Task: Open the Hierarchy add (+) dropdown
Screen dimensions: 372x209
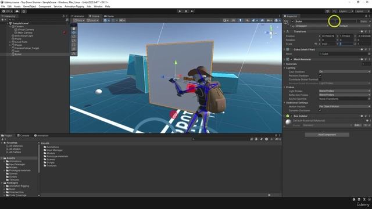Action: pyautogui.click(x=3, y=20)
